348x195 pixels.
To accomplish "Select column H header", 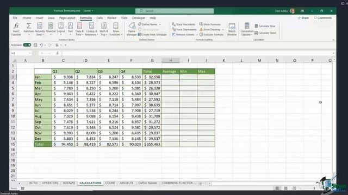I will [170, 60].
